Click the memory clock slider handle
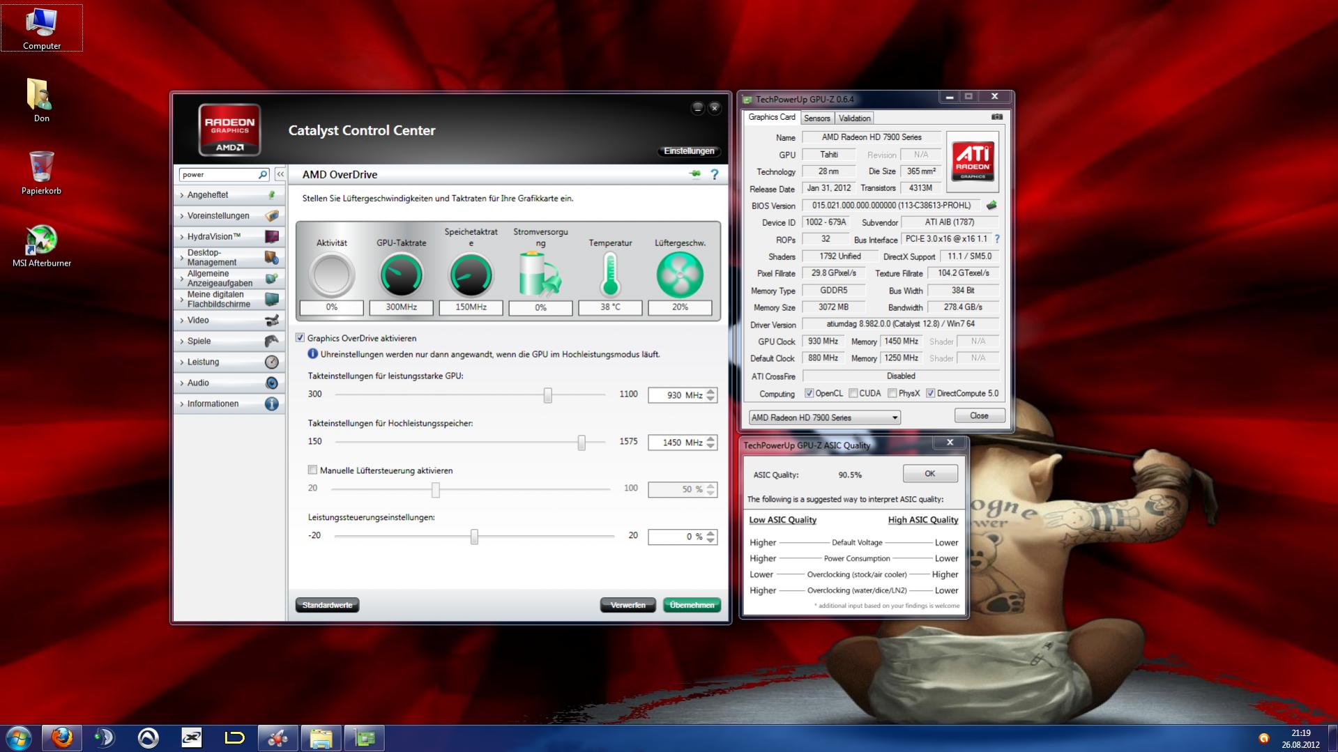The width and height of the screenshot is (1338, 752). pos(581,443)
